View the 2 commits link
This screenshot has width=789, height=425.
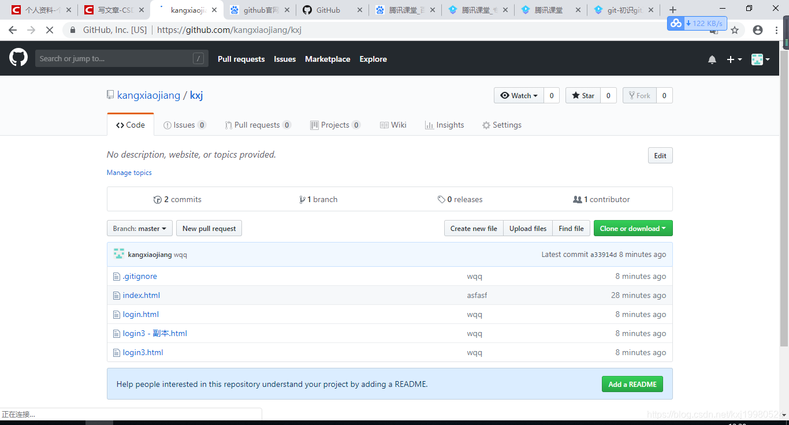coord(178,199)
